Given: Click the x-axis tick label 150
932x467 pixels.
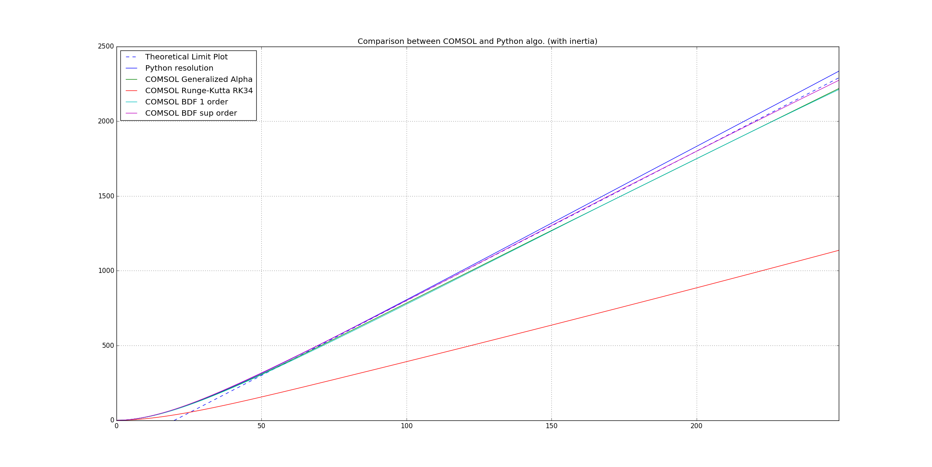Looking at the screenshot, I should 551,426.
